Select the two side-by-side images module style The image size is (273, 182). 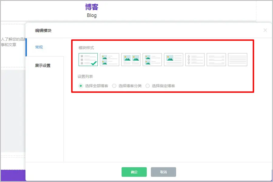click(131, 60)
